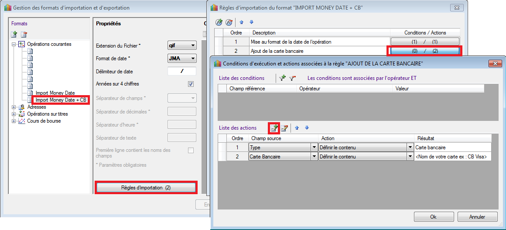Remove a condition using the red filter icon
Image resolution: width=506 pixels, height=230 pixels.
(292, 78)
